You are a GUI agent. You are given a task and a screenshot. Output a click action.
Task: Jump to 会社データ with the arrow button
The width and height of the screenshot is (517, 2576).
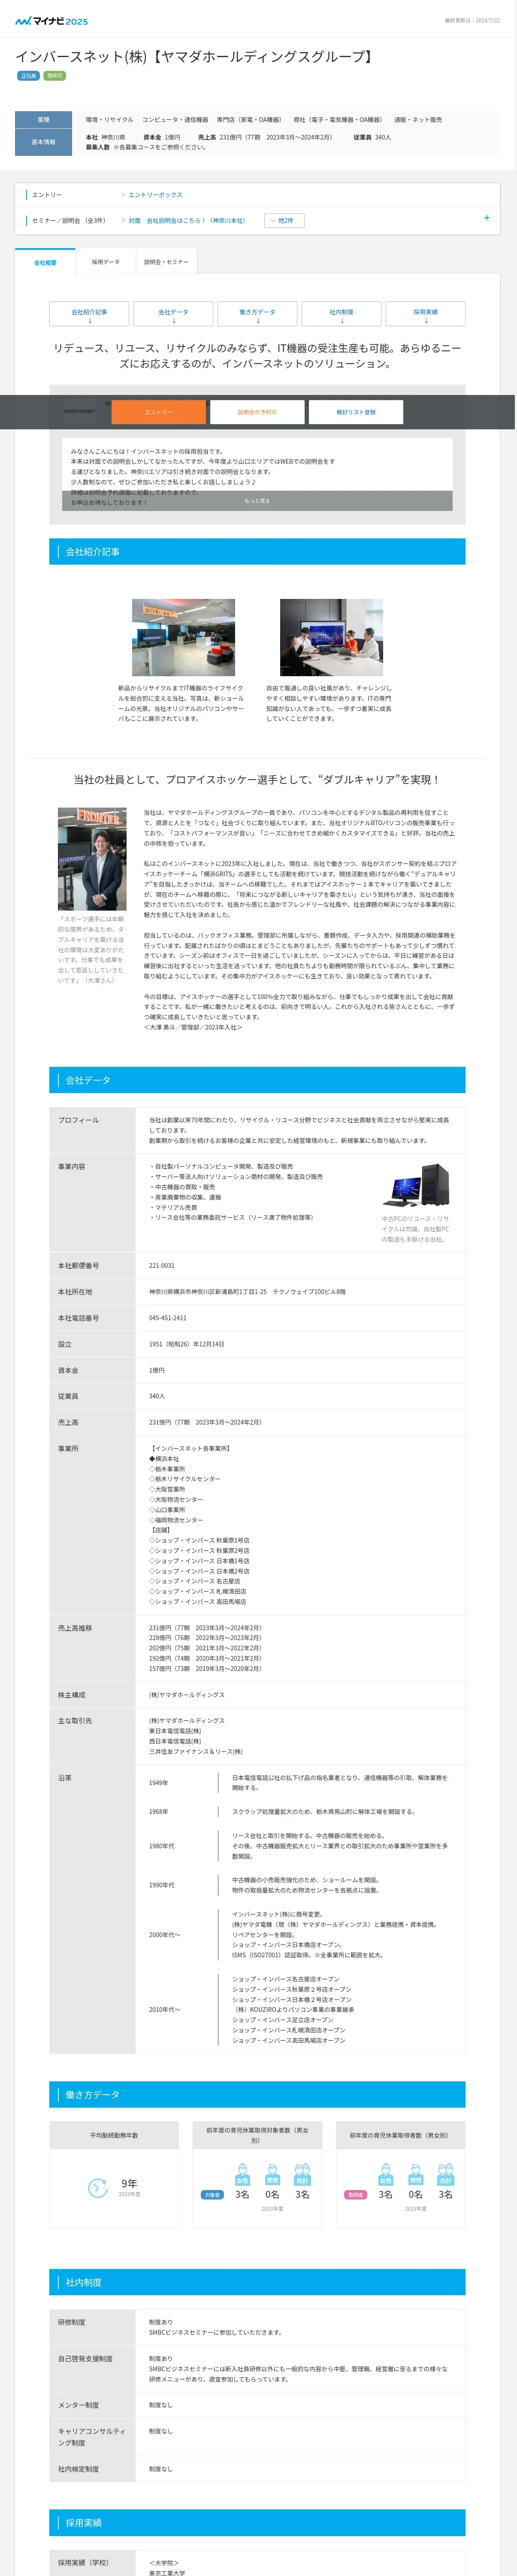point(173,314)
